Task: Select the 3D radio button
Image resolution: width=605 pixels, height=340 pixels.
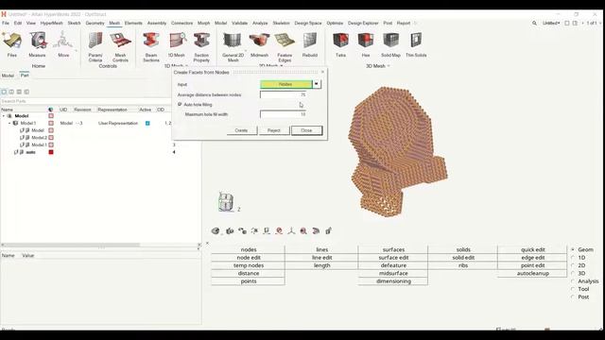Action: click(x=573, y=273)
